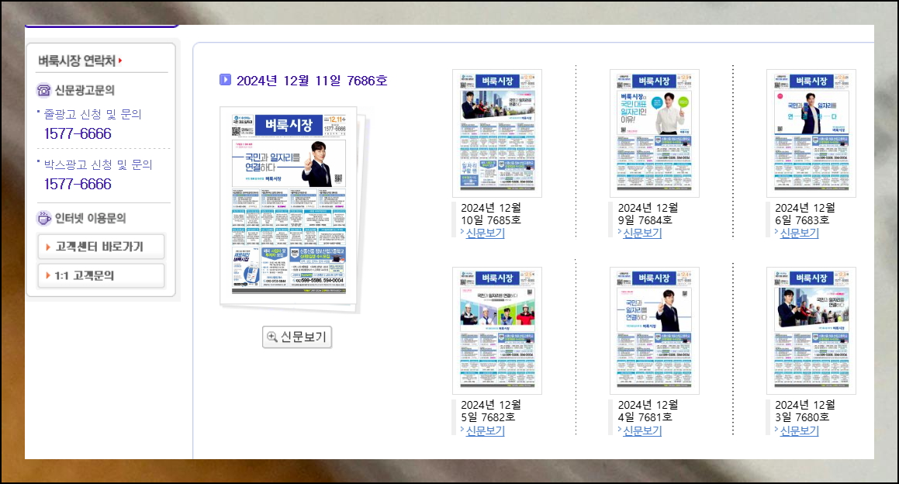Select the 박스광고 신청 및 문의 text
The width and height of the screenshot is (899, 484).
coord(98,164)
